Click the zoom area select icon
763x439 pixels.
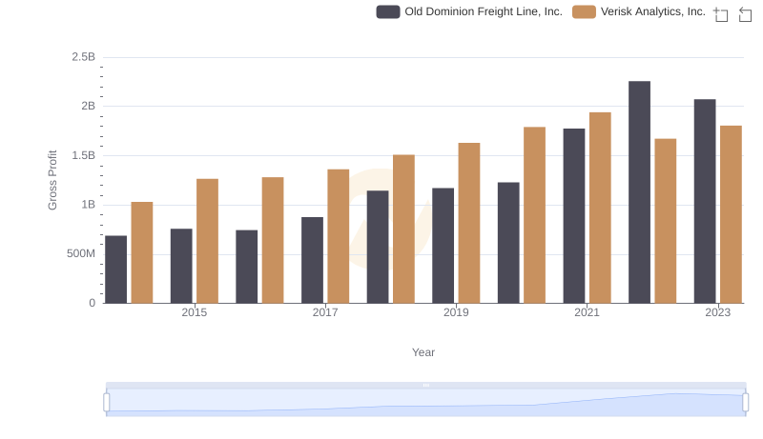(721, 14)
